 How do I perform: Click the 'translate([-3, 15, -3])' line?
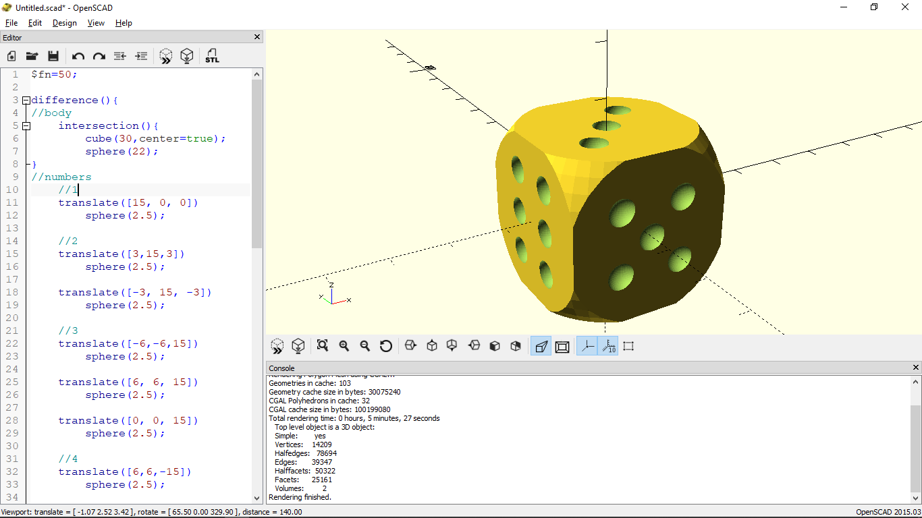tap(135, 292)
